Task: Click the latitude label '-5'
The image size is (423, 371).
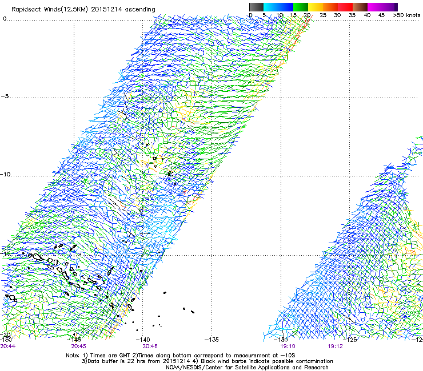Action: (5, 96)
